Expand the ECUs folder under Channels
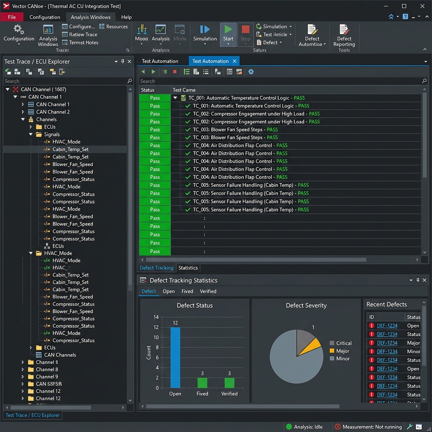Viewport: 432px width, 432px height. 31,127
